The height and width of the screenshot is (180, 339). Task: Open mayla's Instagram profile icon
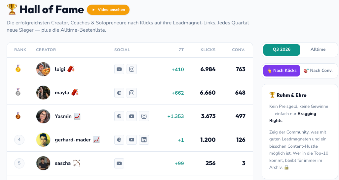132,93
